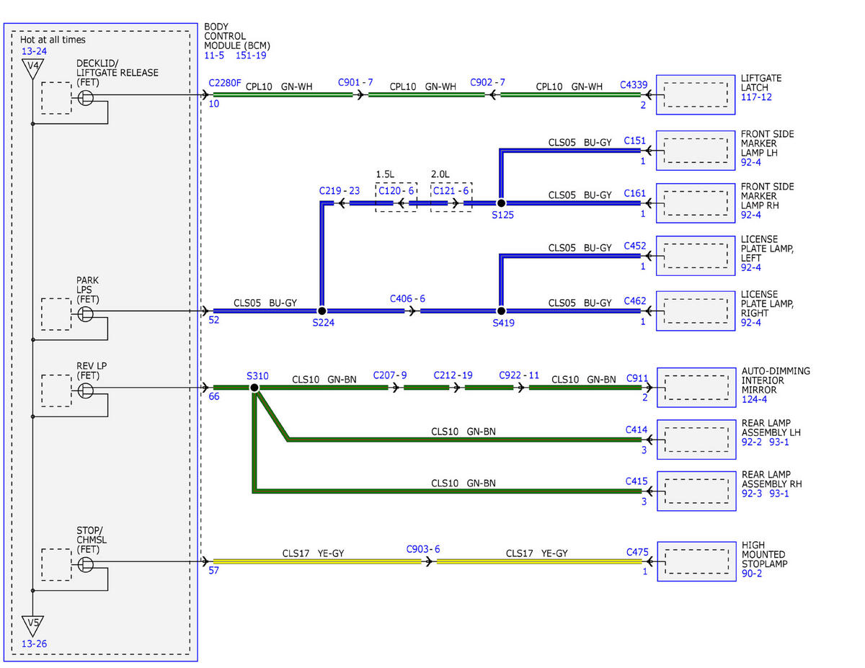Click connector label C903-6
Image resolution: width=865 pixels, height=668 pixels.
coord(423,549)
